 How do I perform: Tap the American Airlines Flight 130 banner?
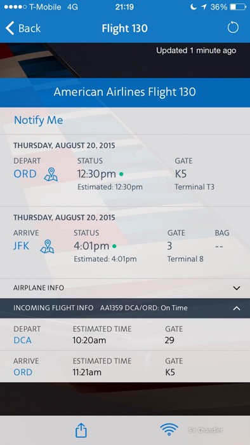125,93
